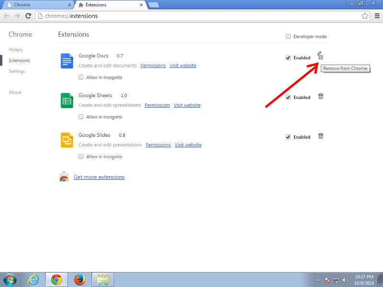The width and height of the screenshot is (383, 287).
Task: Click the Google Slides extension name
Action: click(x=94, y=135)
